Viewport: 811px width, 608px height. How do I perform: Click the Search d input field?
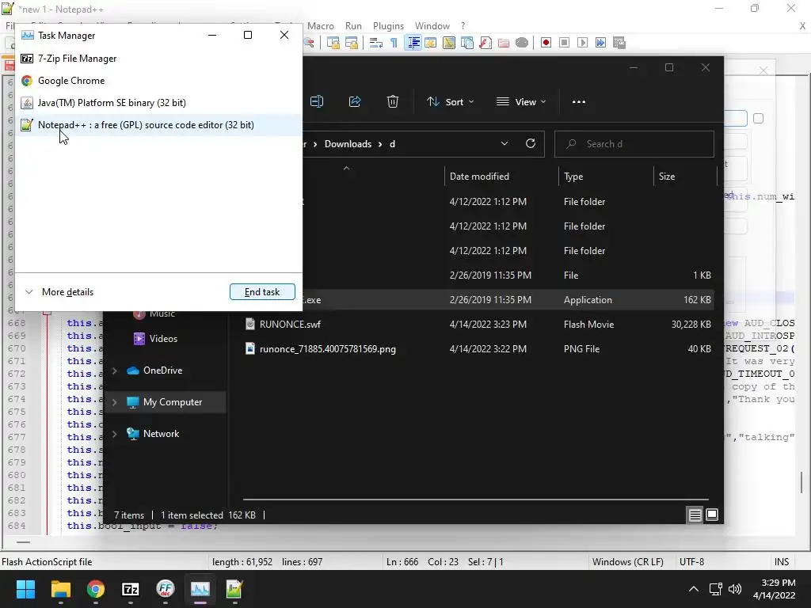[634, 144]
